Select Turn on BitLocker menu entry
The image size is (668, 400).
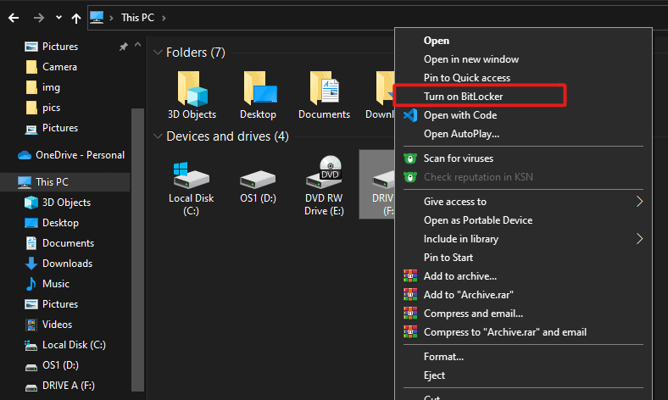[x=463, y=97]
